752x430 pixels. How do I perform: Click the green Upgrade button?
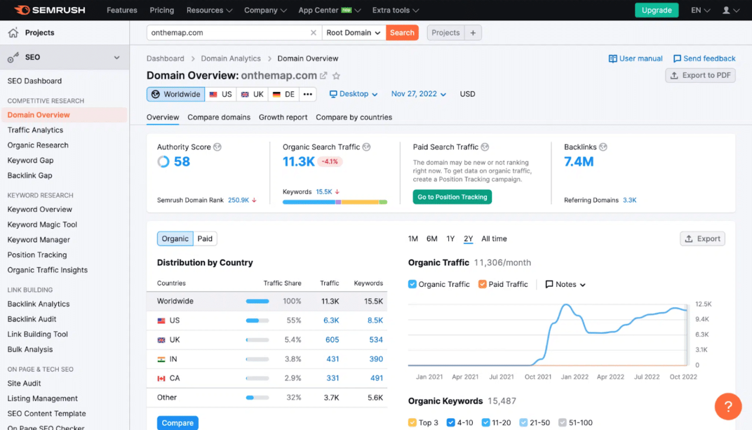point(657,11)
